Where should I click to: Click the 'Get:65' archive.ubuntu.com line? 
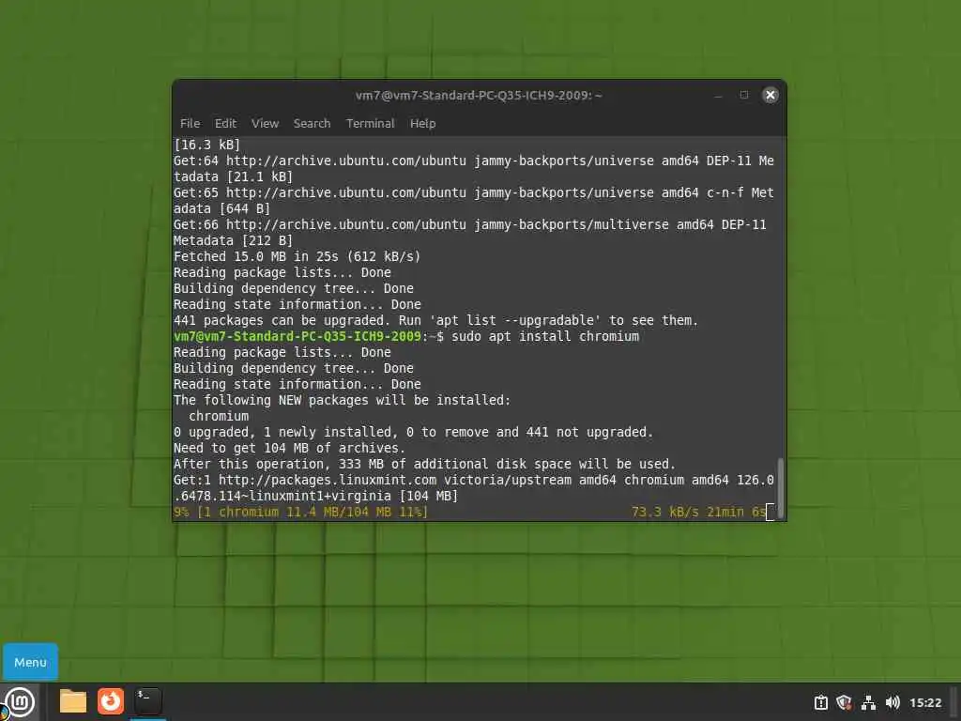pyautogui.click(x=474, y=201)
